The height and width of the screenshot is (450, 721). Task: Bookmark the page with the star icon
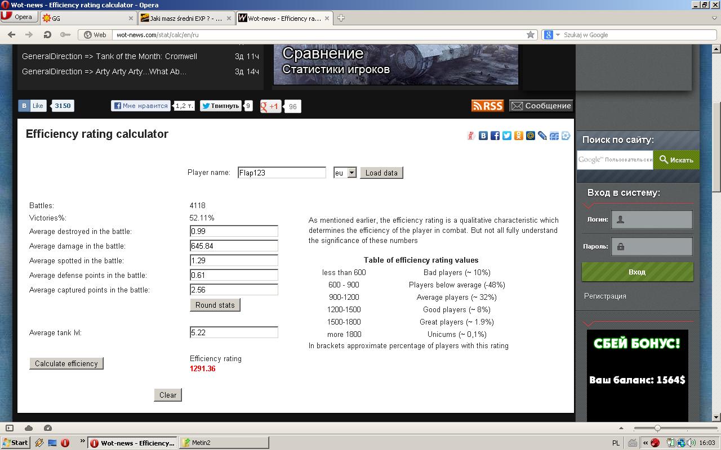click(x=530, y=34)
